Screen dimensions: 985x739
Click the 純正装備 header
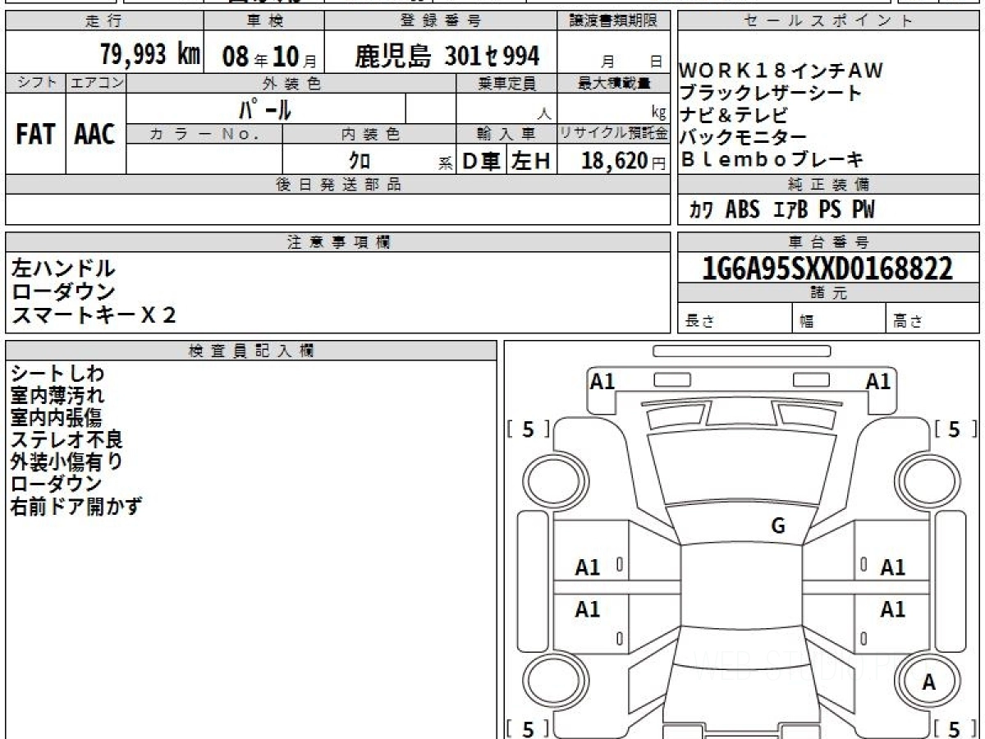point(828,185)
